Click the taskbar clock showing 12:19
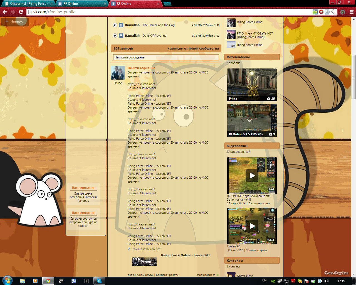 point(341,281)
